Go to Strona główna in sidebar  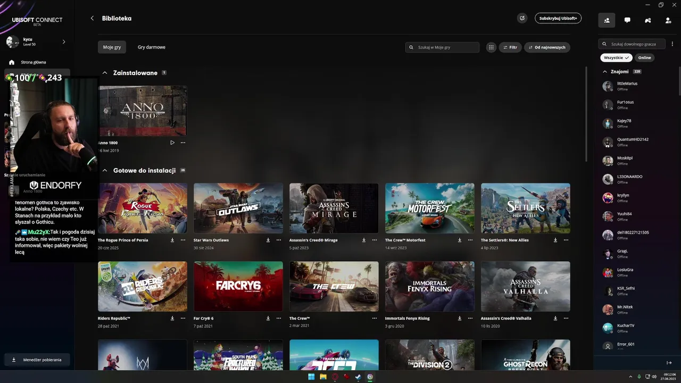tap(33, 62)
